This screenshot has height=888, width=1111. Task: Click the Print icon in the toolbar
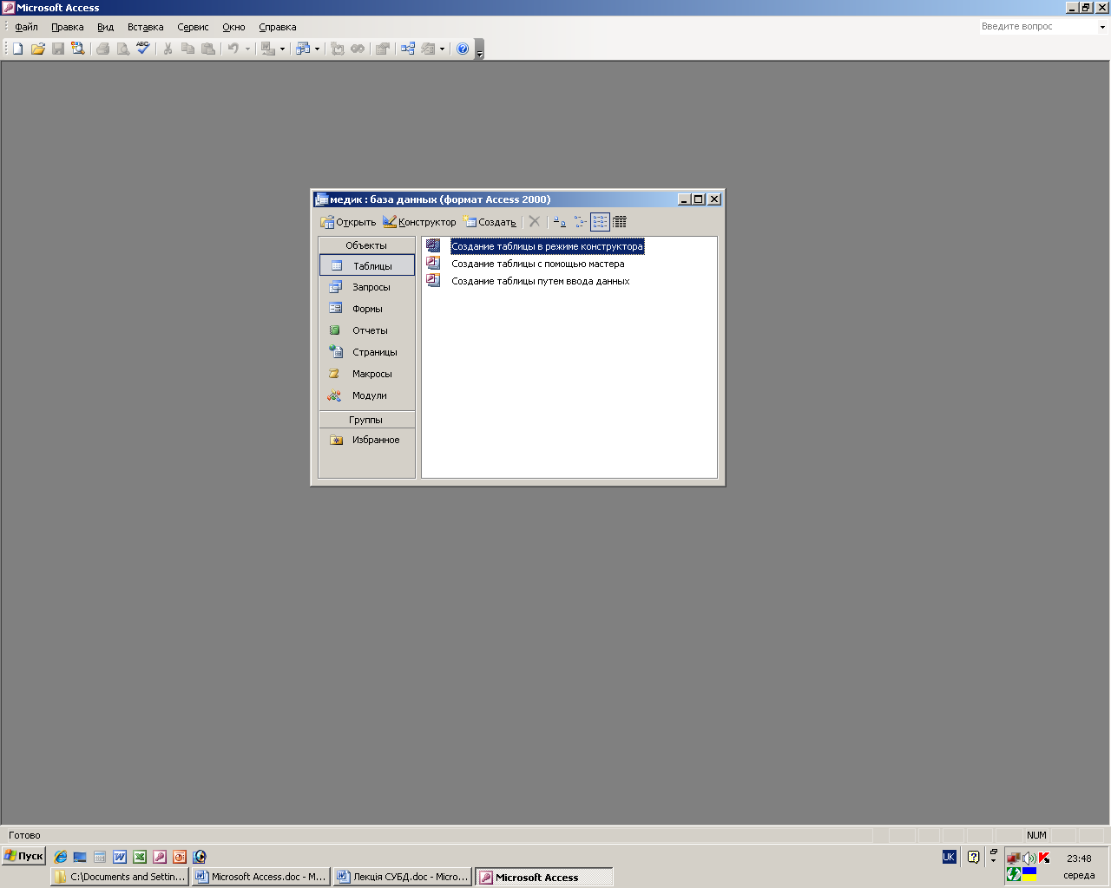pyautogui.click(x=102, y=49)
